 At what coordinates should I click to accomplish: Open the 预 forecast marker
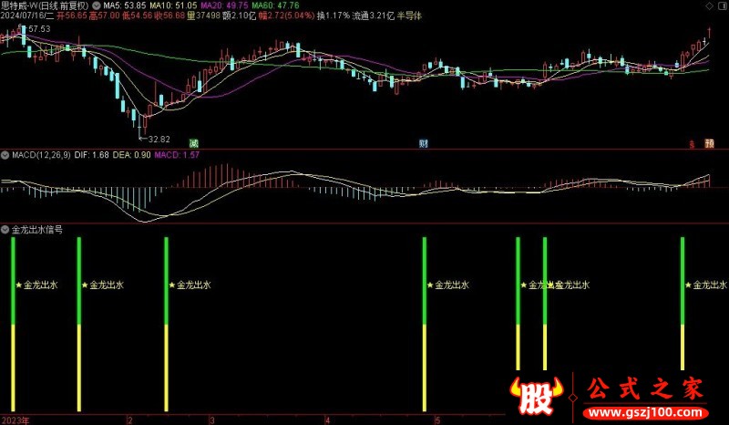710,143
